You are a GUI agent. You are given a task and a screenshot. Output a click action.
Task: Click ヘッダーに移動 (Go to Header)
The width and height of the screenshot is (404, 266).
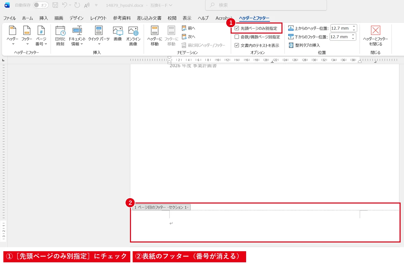click(x=155, y=36)
